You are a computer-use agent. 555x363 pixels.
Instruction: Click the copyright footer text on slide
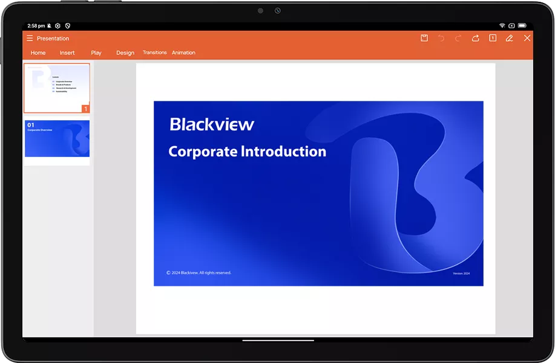(199, 273)
